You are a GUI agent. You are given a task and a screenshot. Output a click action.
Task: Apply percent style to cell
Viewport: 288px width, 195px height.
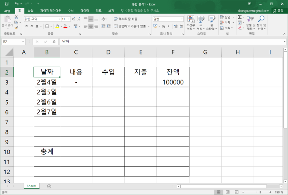(163, 26)
